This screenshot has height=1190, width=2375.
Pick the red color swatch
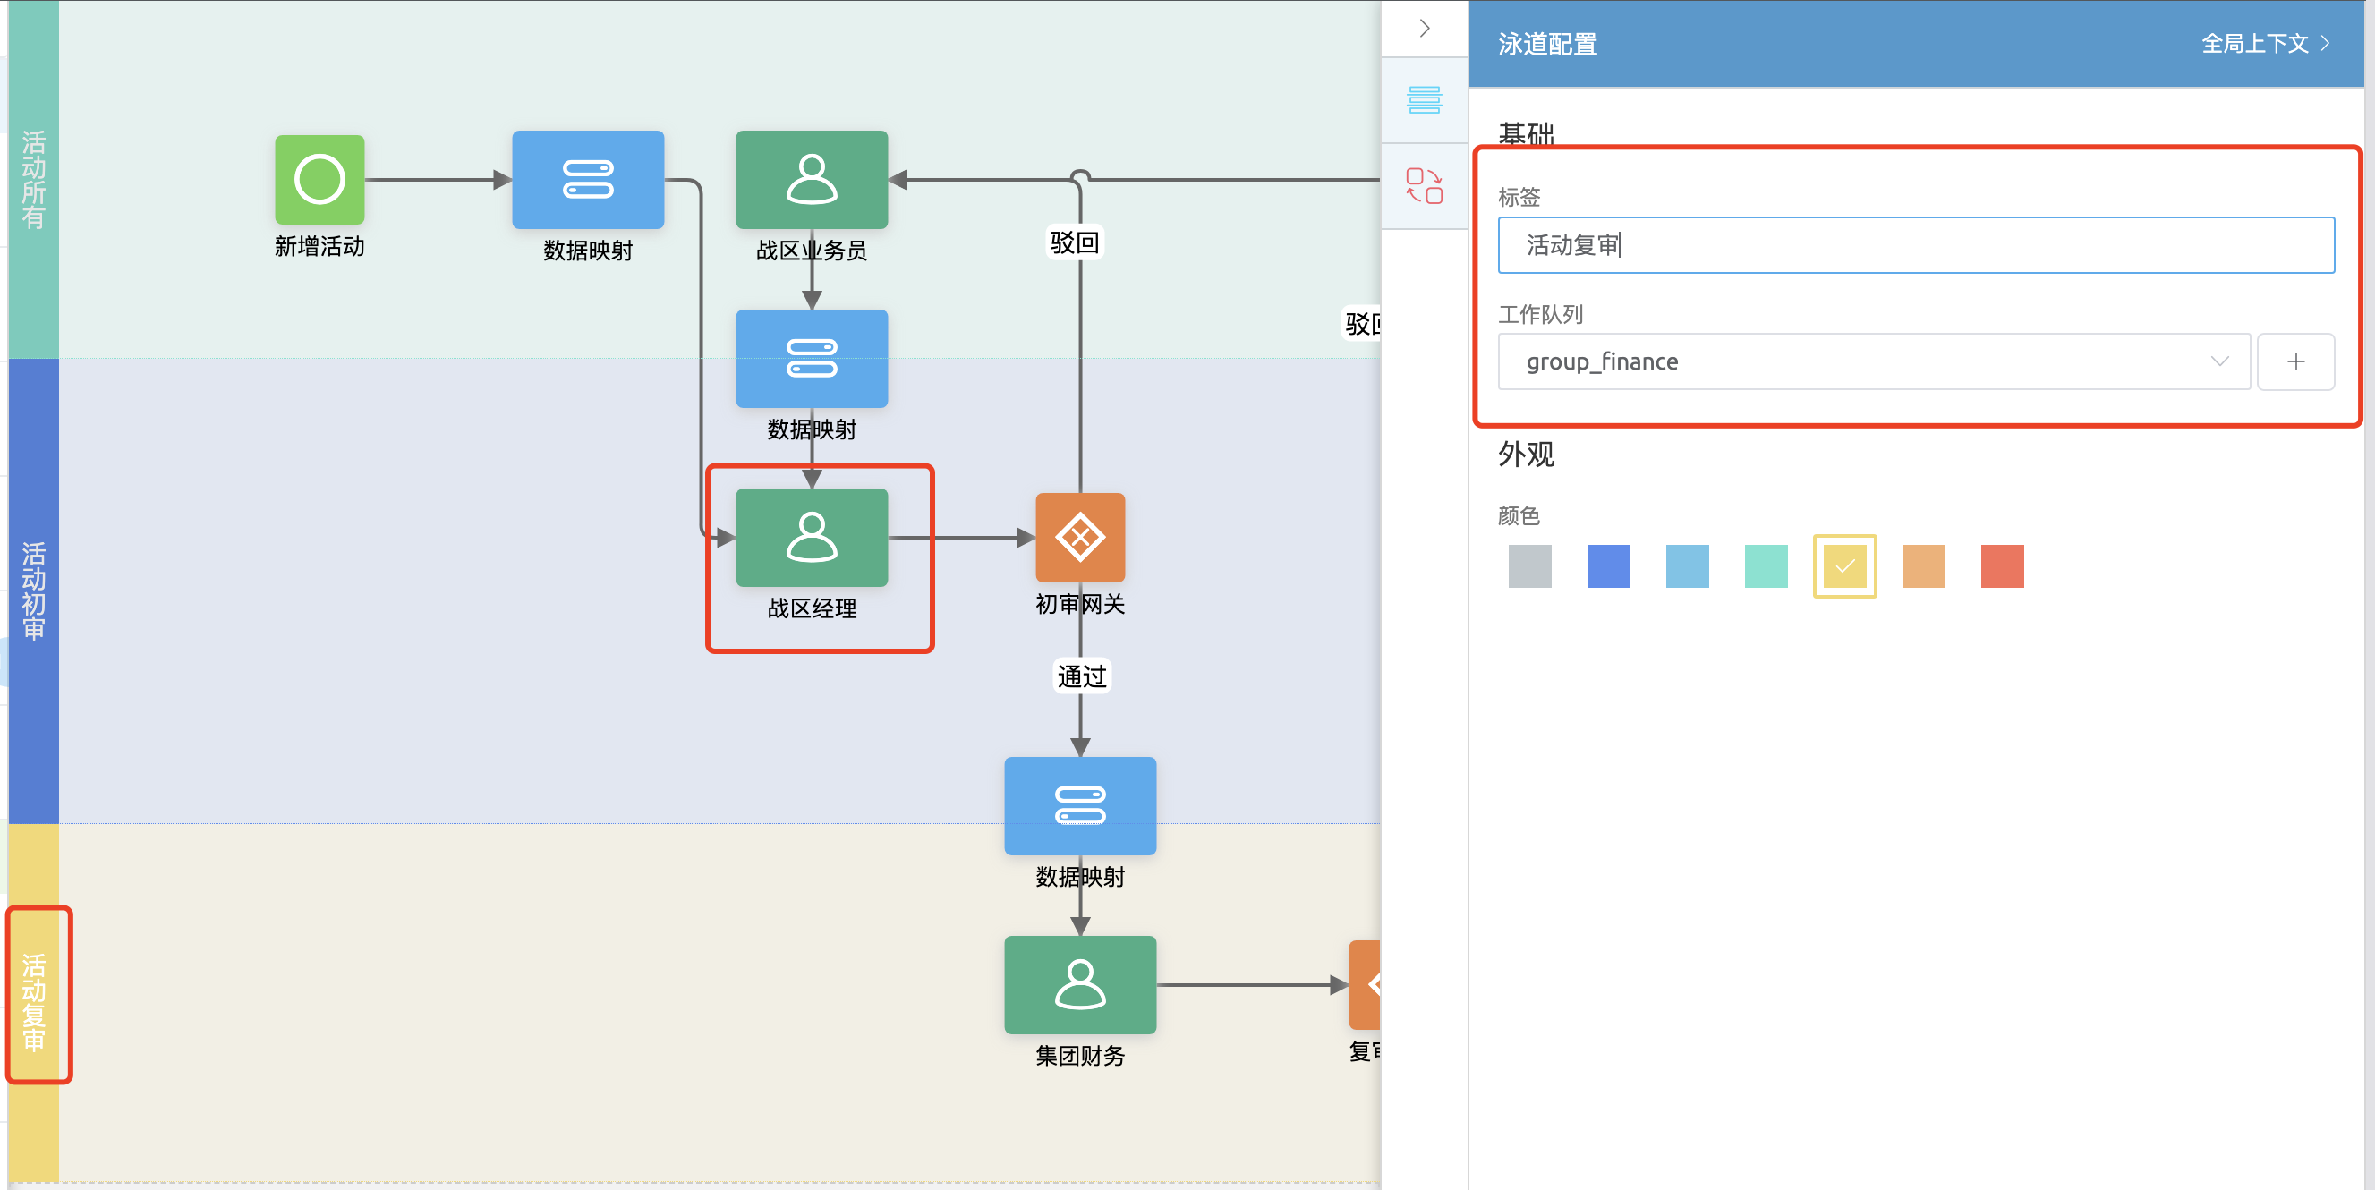pyautogui.click(x=2002, y=566)
